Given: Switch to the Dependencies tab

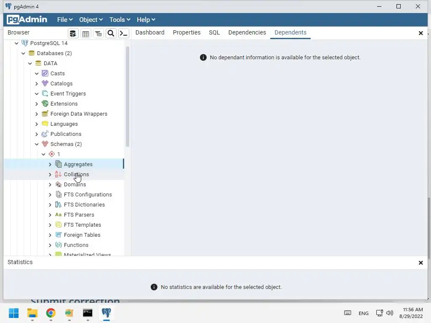Looking at the screenshot, I should click(247, 32).
